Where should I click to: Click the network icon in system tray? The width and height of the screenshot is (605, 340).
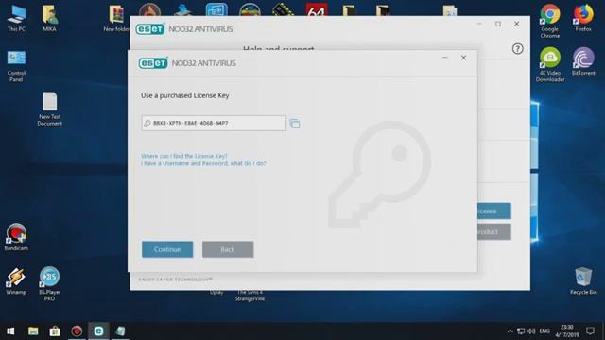(521, 331)
